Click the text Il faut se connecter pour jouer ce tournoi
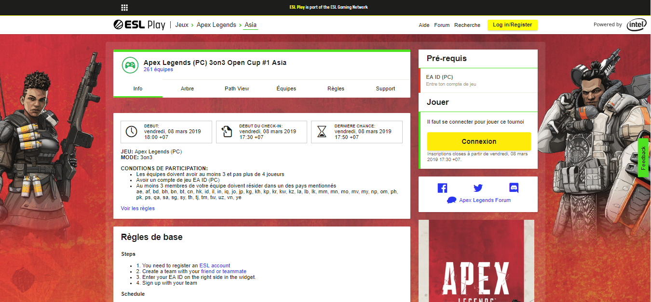This screenshot has height=302, width=651. (475, 122)
